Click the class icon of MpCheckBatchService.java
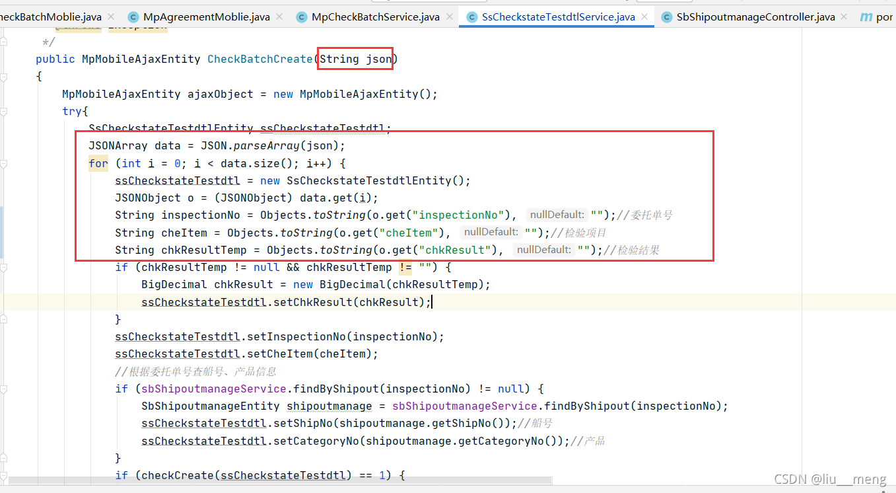The width and height of the screenshot is (896, 493). click(x=302, y=17)
